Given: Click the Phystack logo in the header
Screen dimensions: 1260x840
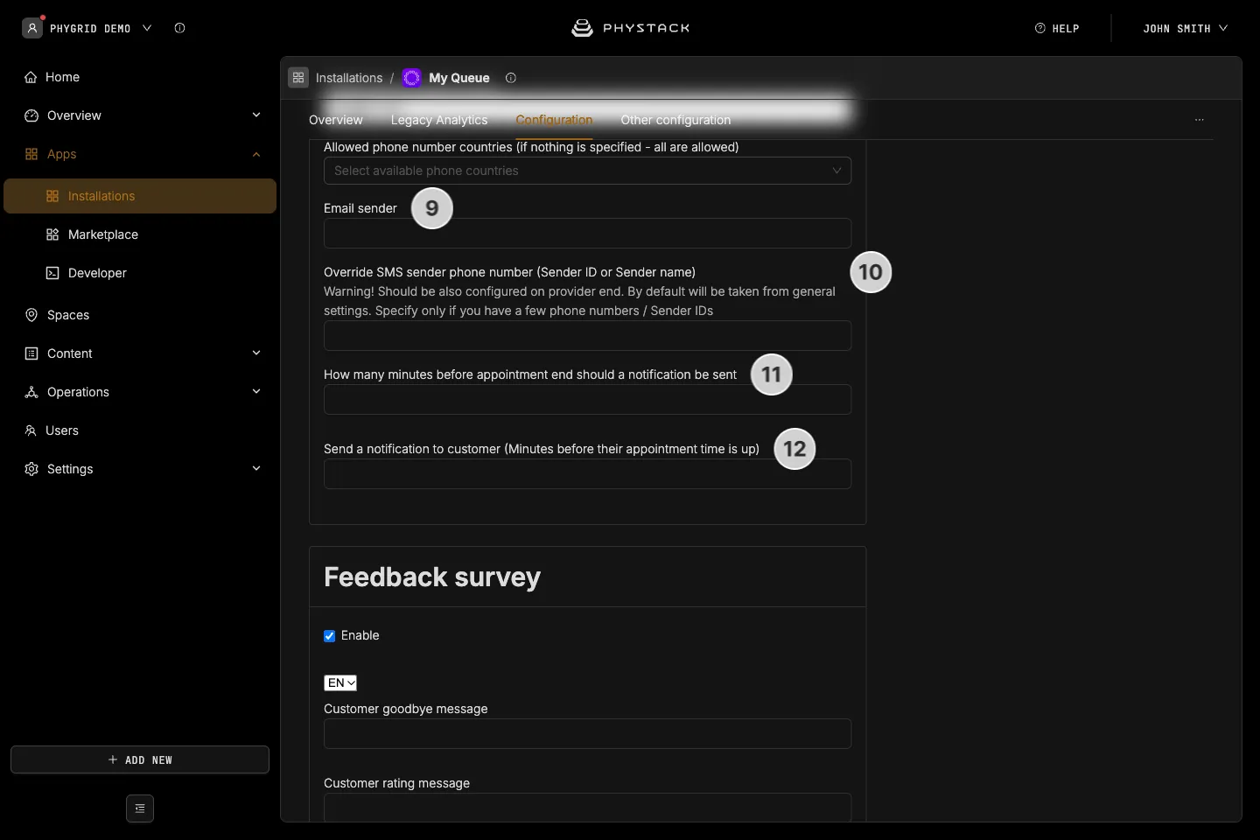Looking at the screenshot, I should point(630,28).
